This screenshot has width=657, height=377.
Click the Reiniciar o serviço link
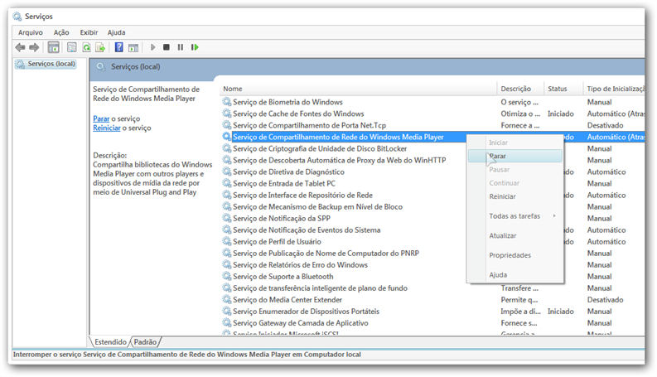coord(106,128)
